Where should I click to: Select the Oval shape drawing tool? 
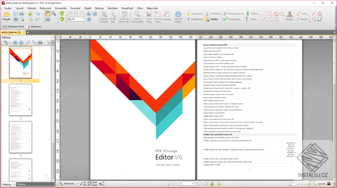(x=270, y=14)
